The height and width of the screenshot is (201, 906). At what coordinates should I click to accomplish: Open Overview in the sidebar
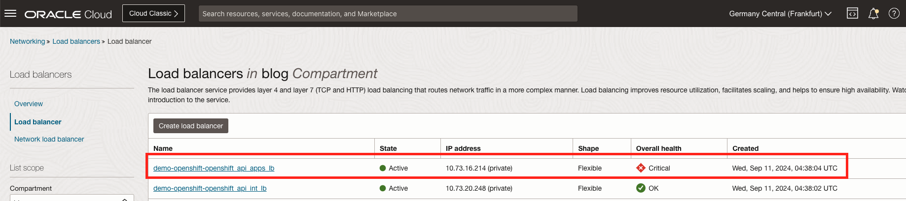click(29, 104)
